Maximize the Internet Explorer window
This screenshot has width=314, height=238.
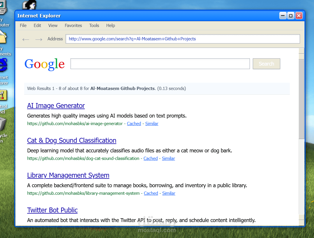[x=291, y=16]
